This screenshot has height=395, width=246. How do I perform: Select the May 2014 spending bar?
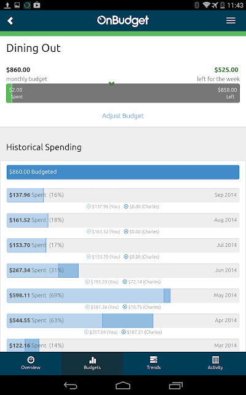(123, 296)
